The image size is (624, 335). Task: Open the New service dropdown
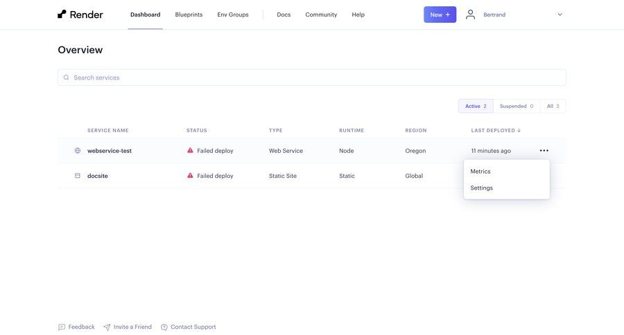pyautogui.click(x=440, y=15)
